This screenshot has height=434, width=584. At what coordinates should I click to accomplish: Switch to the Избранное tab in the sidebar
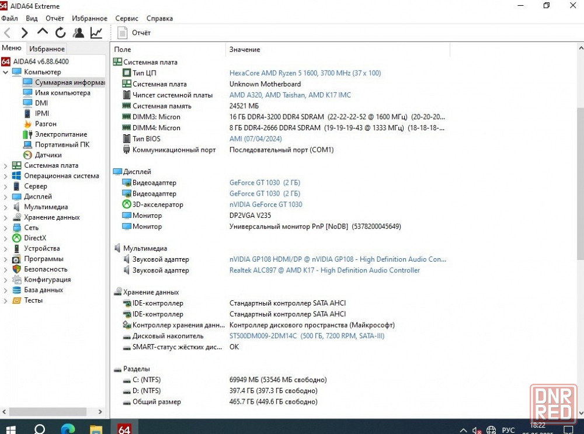coord(47,49)
